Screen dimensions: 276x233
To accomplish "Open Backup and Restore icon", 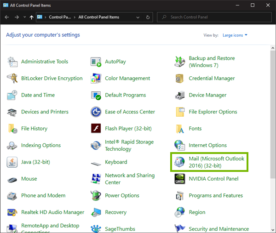I will [180, 62].
